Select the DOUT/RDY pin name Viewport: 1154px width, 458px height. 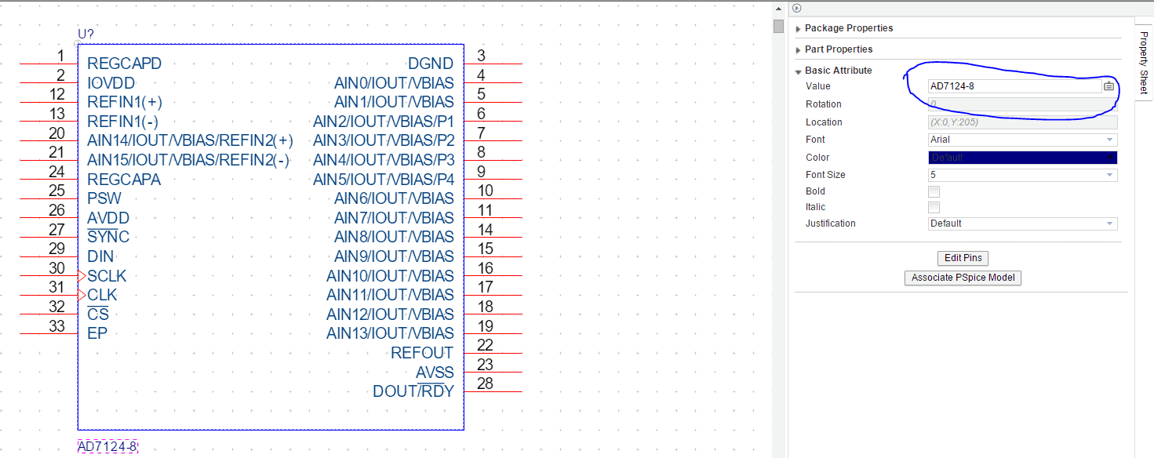coord(413,391)
